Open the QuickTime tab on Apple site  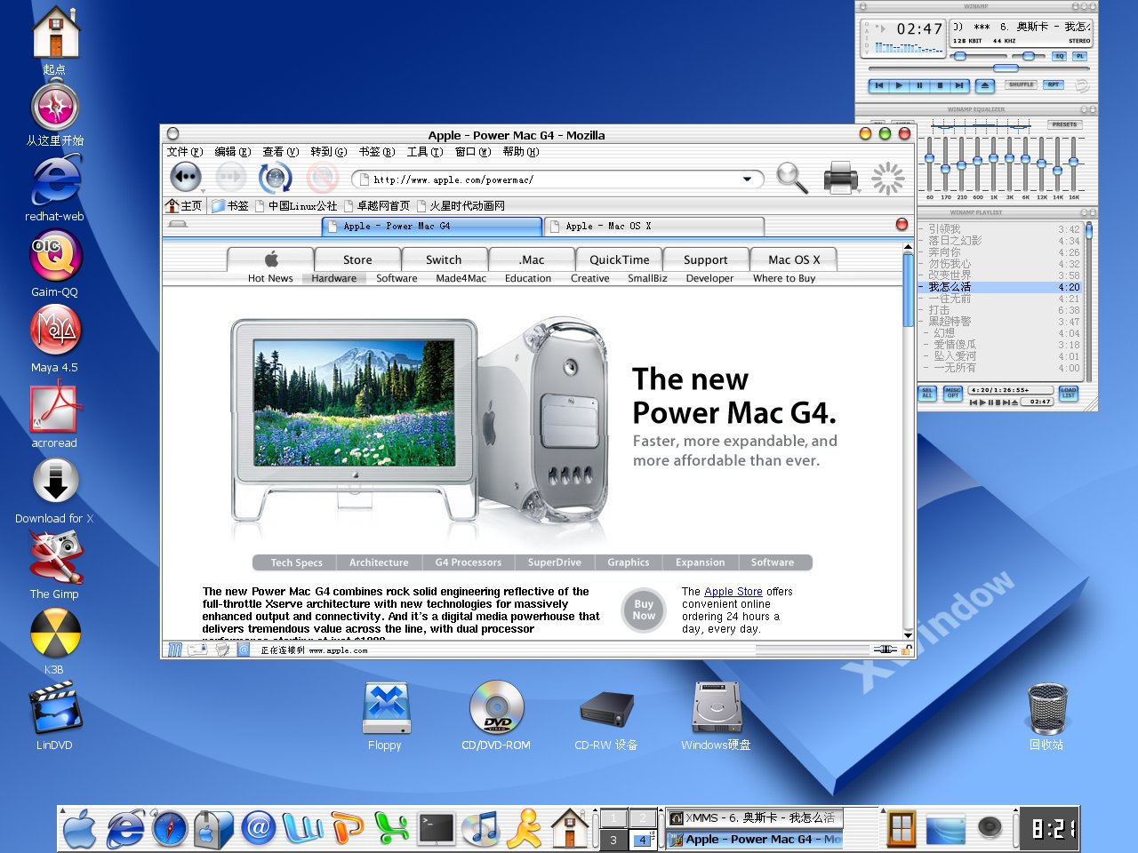(620, 259)
